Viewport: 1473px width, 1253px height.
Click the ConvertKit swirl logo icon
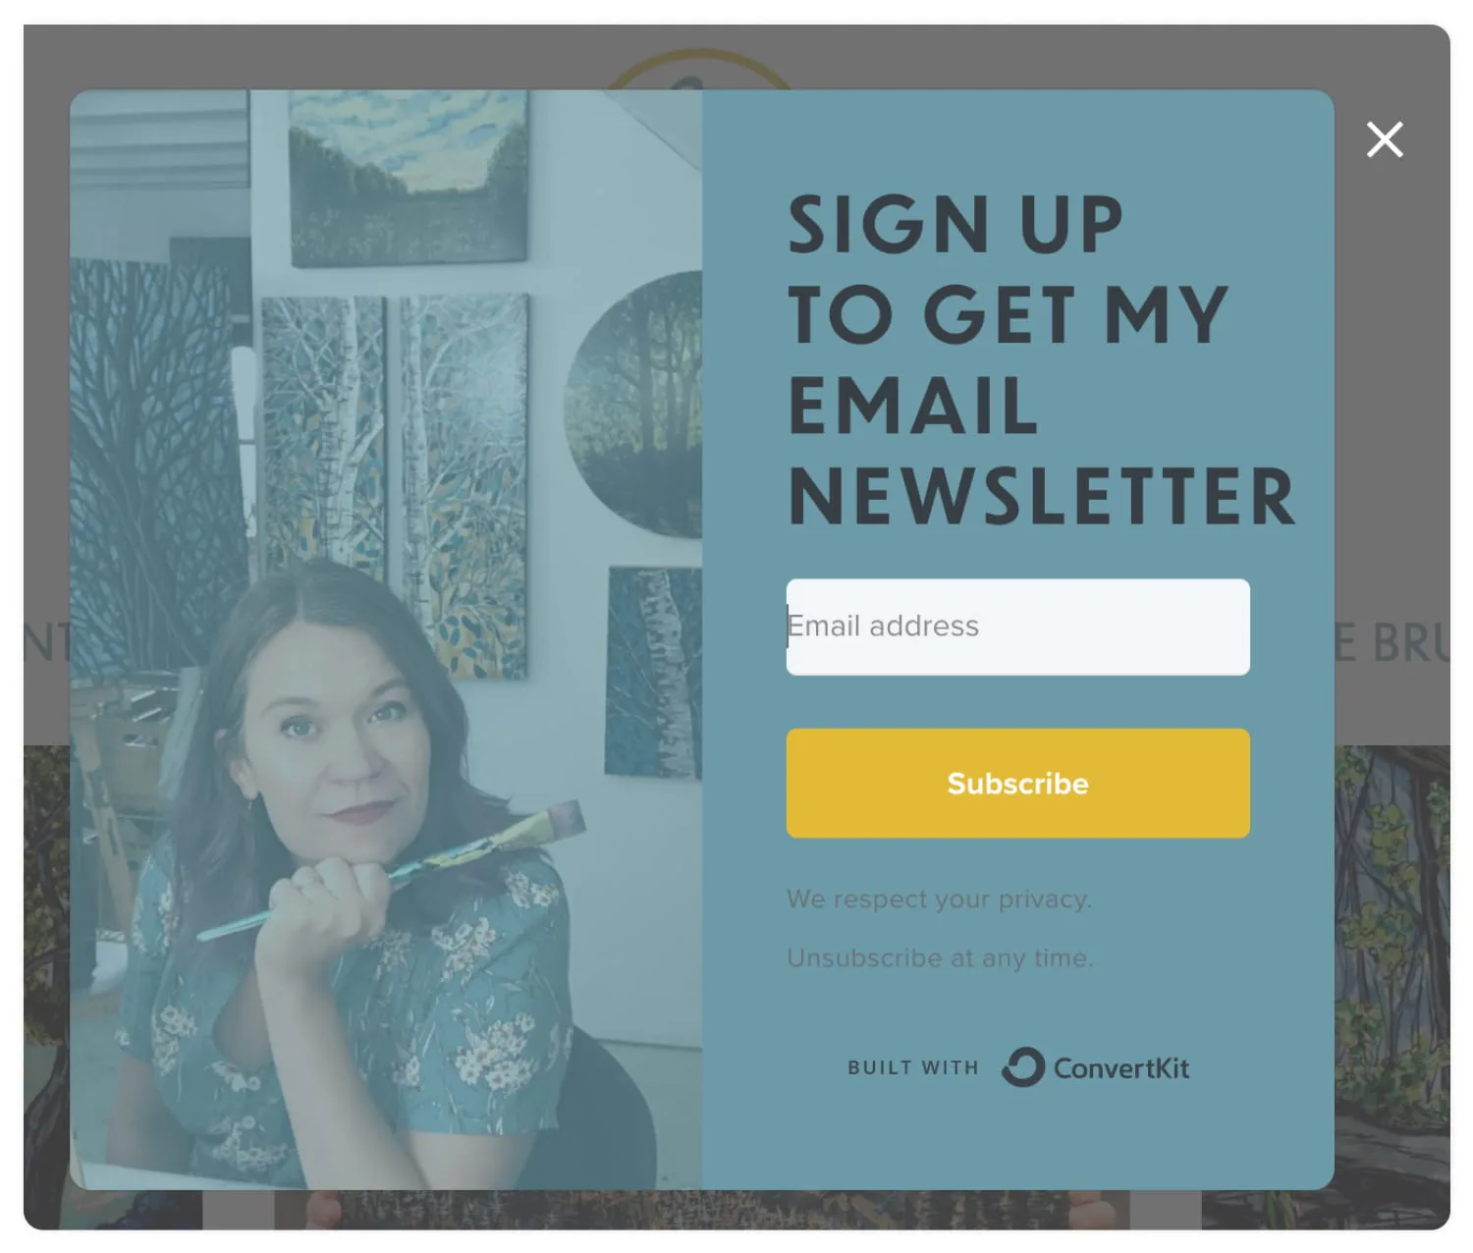pos(1022,1067)
